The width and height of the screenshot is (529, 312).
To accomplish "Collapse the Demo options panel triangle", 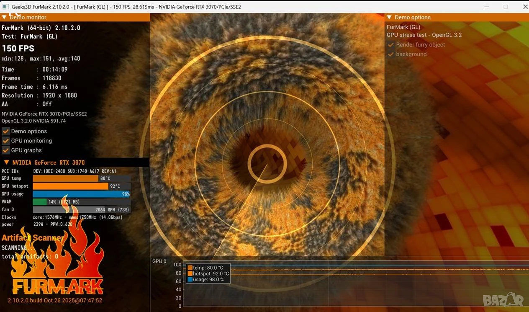I will pyautogui.click(x=389, y=17).
